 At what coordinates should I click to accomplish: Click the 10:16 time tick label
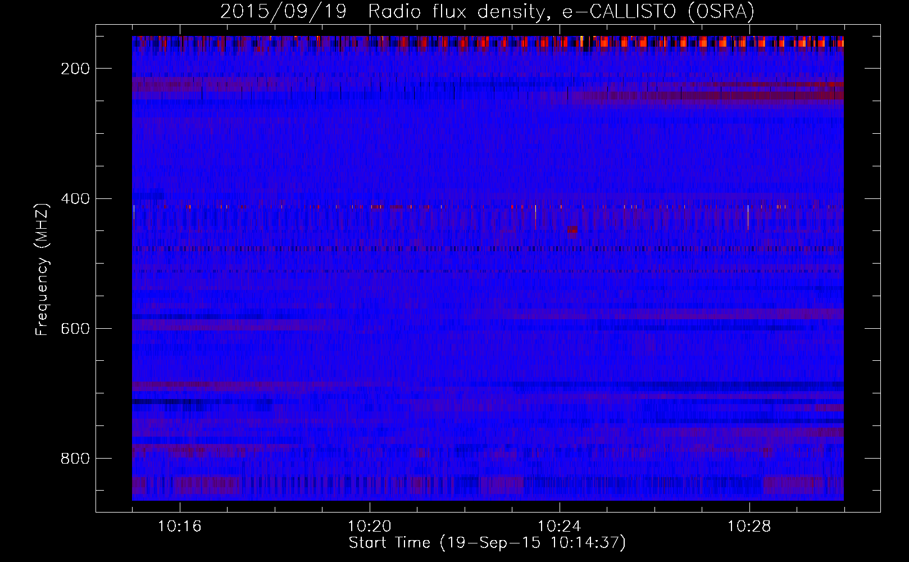click(180, 526)
